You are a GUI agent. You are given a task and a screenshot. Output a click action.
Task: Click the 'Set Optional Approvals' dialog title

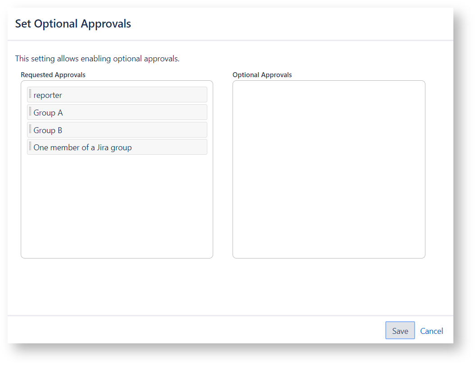pyautogui.click(x=73, y=24)
